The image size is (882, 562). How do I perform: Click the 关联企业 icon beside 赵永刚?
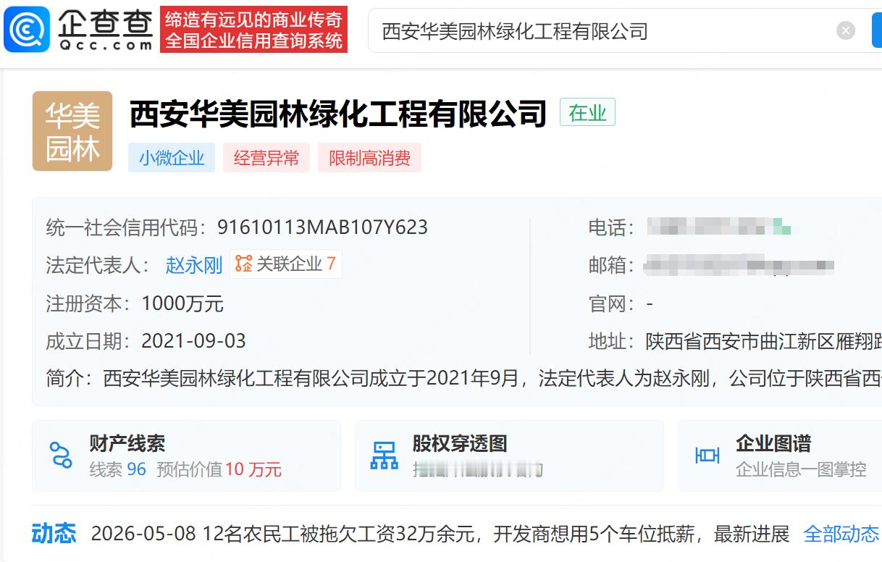[x=244, y=264]
